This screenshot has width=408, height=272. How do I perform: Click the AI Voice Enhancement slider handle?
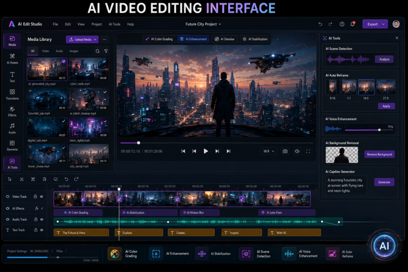(x=379, y=130)
